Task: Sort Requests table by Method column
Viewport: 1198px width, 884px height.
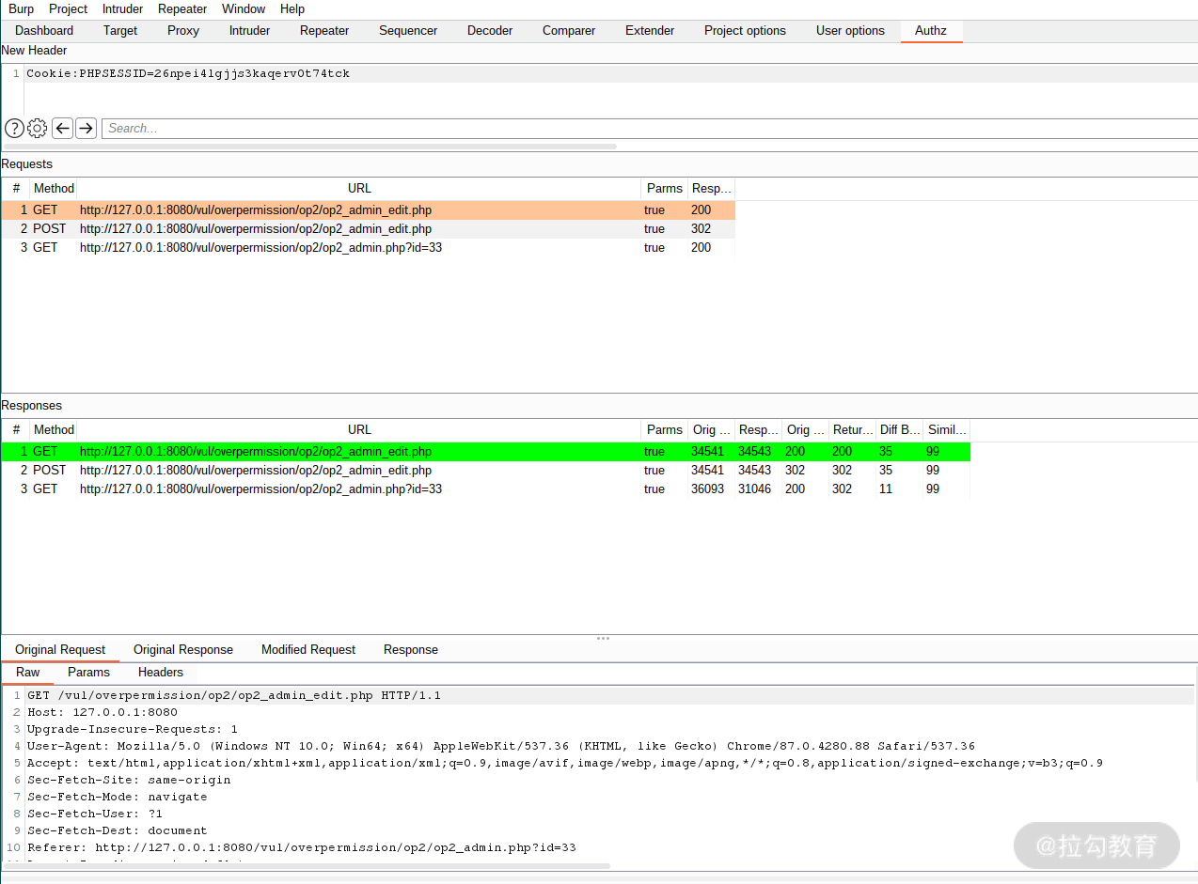Action: coord(54,189)
